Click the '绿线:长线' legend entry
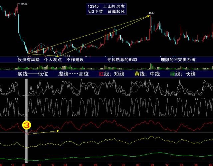The width and height of the screenshot is (213, 166). 183,74
